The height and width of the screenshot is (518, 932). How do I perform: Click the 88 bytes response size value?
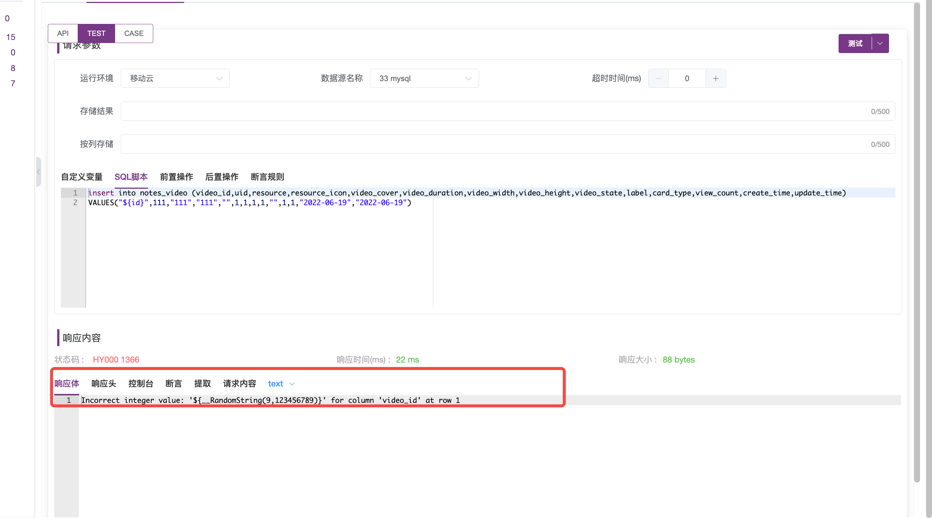(679, 360)
